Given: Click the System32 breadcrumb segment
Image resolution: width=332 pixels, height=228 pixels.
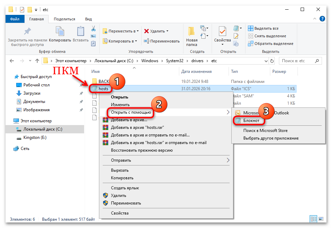Looking at the screenshot, I should [175, 61].
